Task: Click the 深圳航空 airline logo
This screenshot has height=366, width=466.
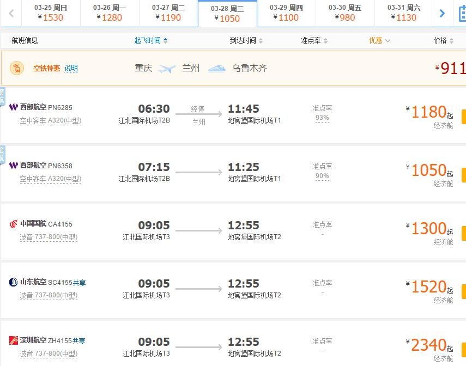Action: tap(13, 340)
